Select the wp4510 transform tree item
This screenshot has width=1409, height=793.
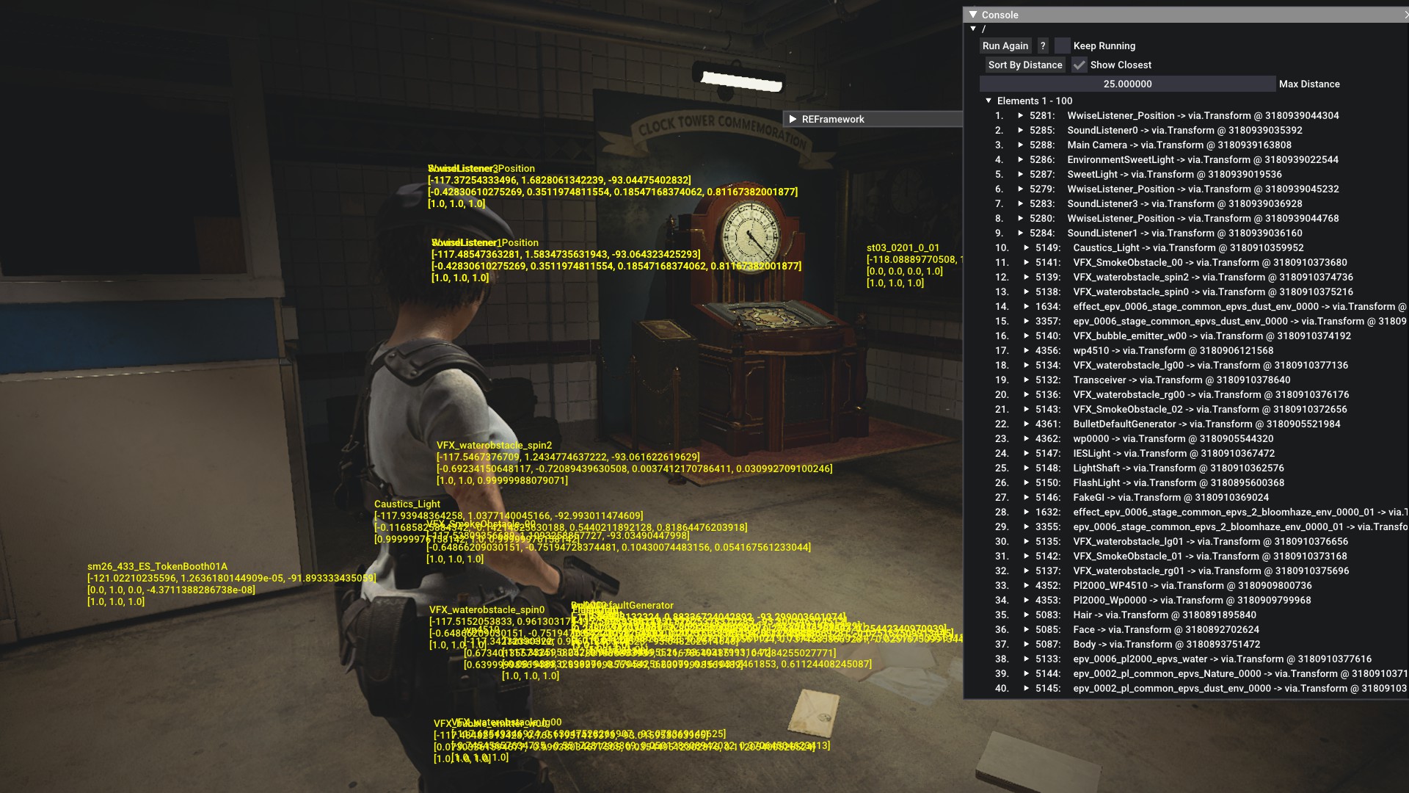tap(1173, 351)
